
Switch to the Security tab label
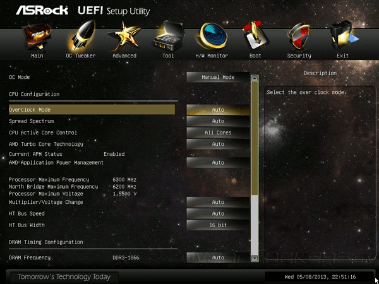pos(299,56)
